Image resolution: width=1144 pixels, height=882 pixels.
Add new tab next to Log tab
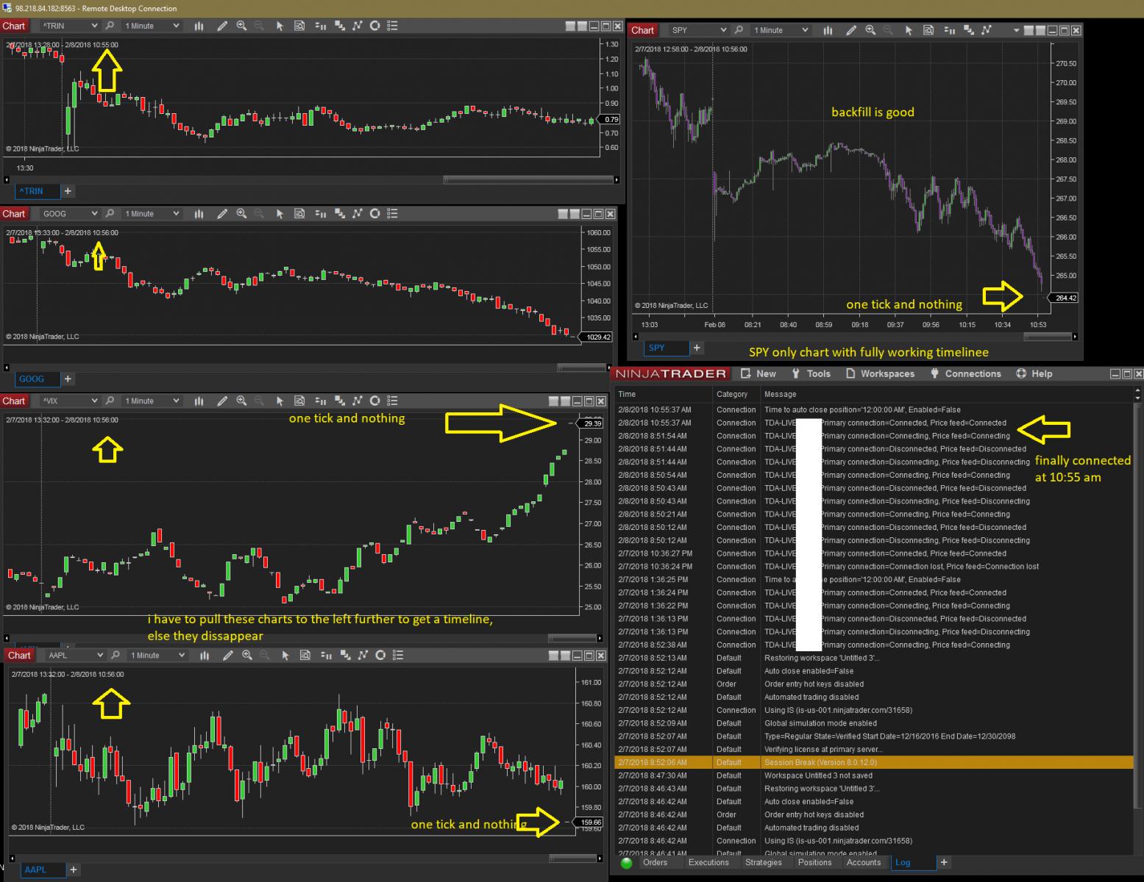click(944, 863)
